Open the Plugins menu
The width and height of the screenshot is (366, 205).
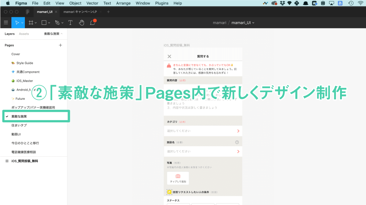(162, 3)
